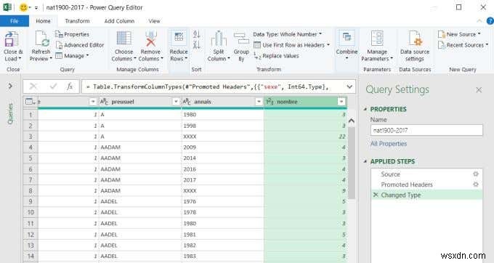Click row number 3

(31, 137)
